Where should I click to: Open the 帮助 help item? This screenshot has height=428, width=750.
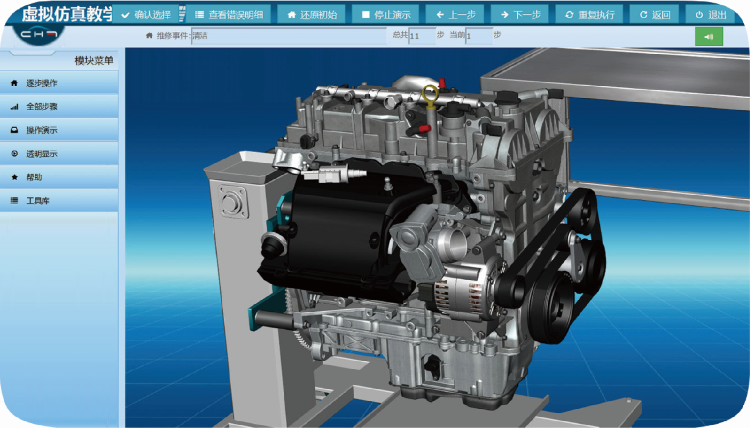(x=59, y=177)
